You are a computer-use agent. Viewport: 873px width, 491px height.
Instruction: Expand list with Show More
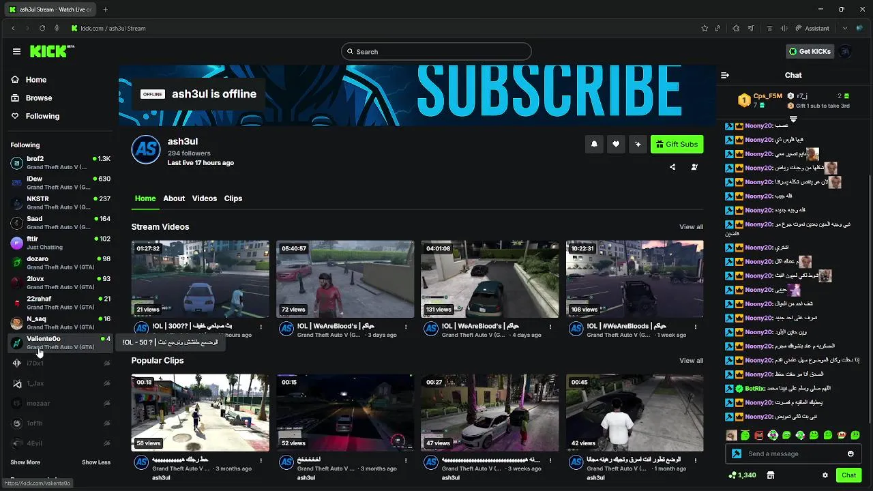point(25,462)
